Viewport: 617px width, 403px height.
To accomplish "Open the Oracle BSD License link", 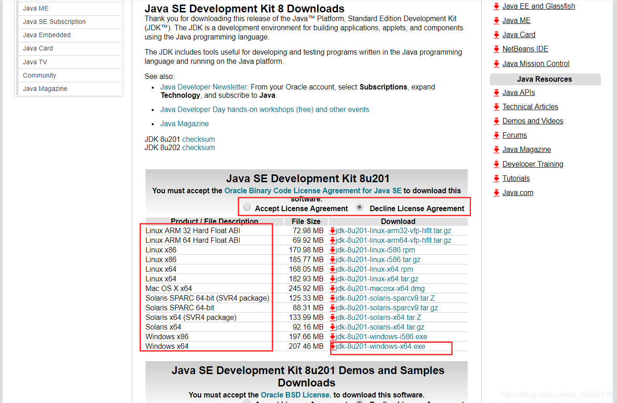I will 295,395.
